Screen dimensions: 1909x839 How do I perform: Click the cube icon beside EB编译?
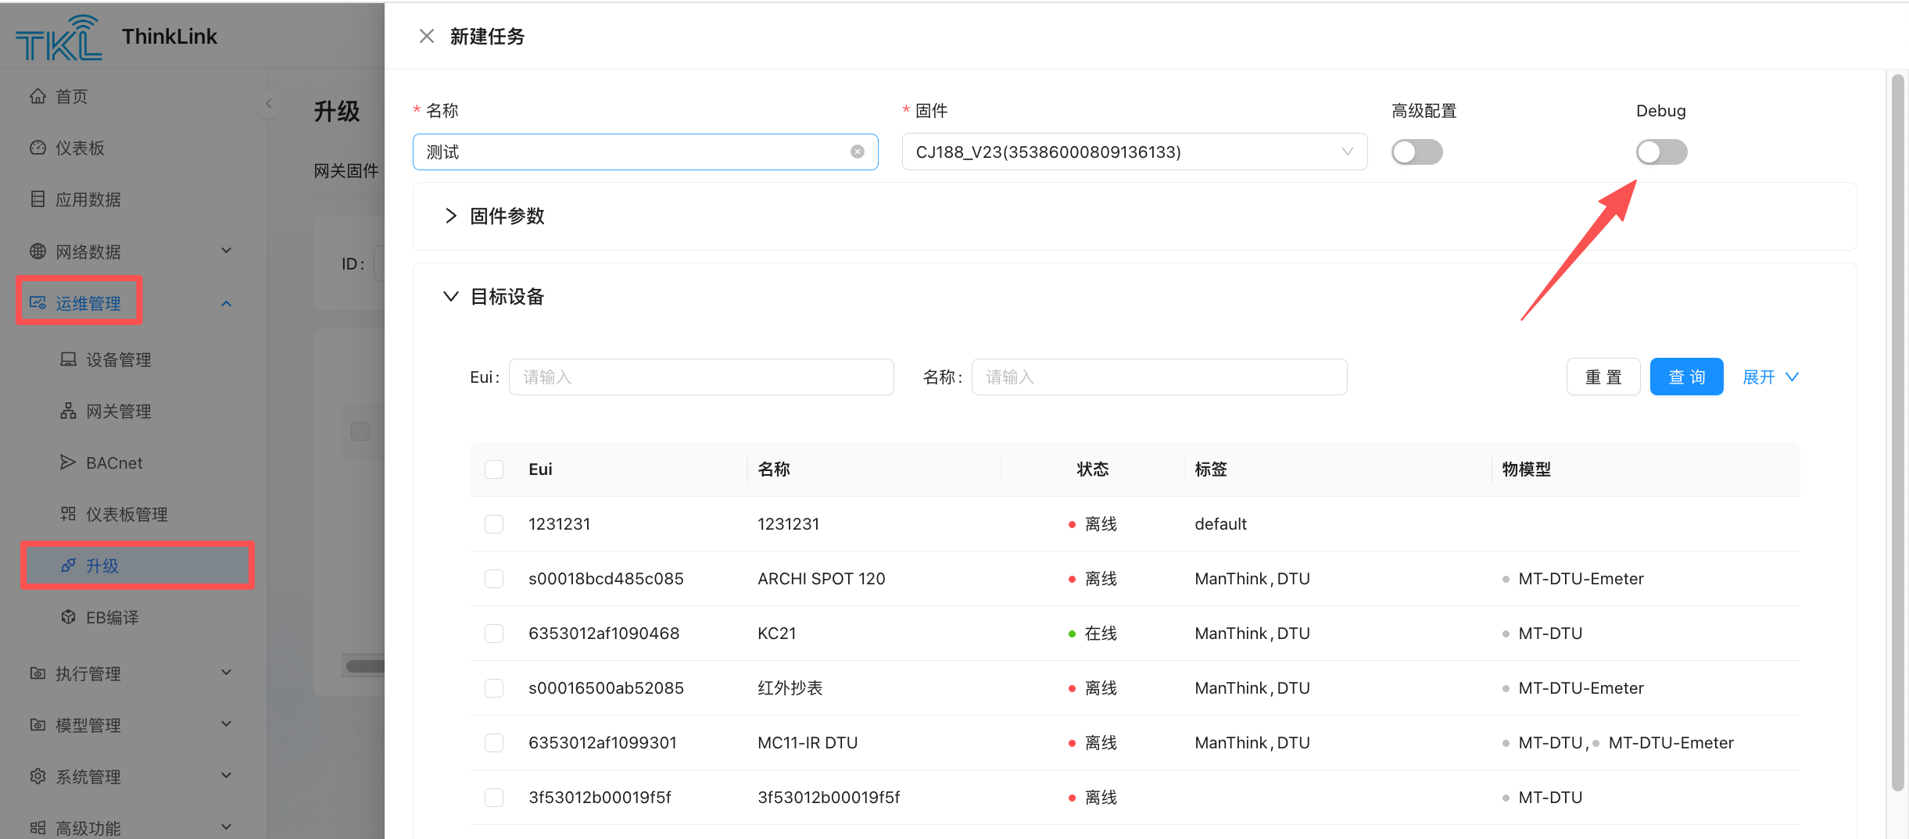[x=68, y=617]
